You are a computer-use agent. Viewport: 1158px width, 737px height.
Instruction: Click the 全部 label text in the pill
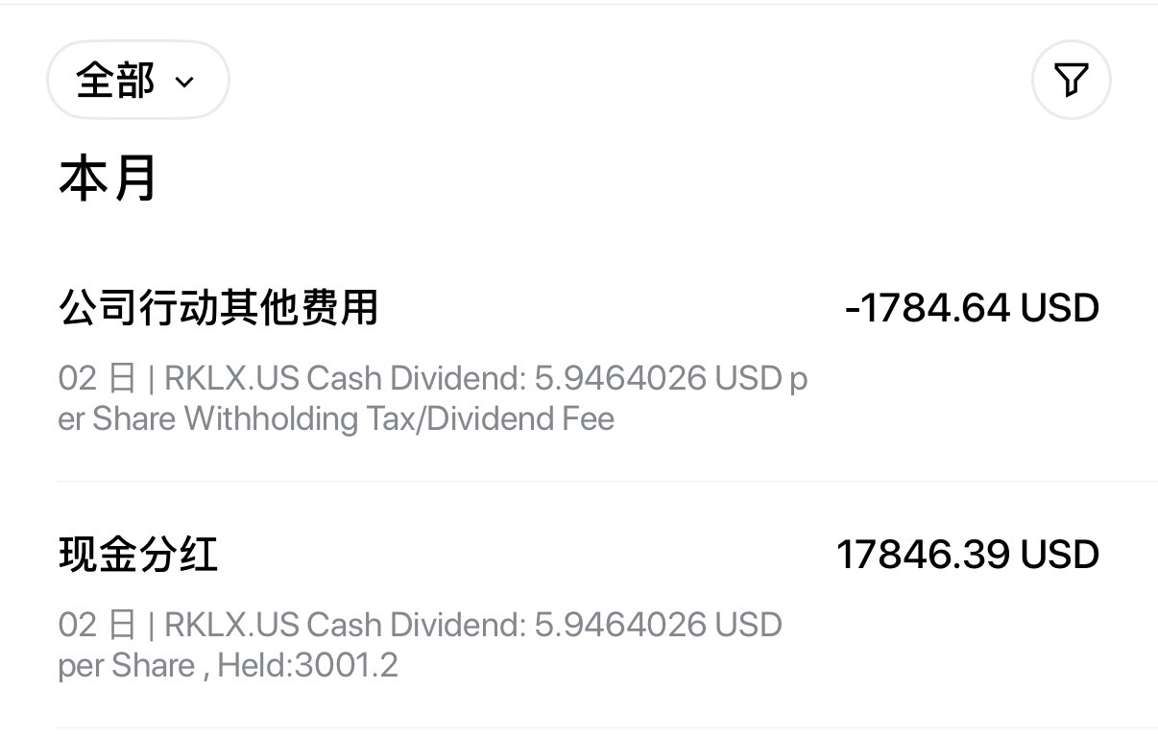point(115,81)
